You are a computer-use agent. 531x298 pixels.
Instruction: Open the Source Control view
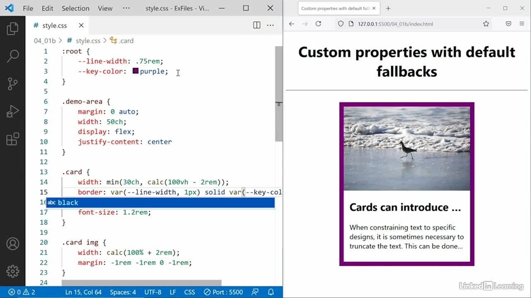[12, 84]
